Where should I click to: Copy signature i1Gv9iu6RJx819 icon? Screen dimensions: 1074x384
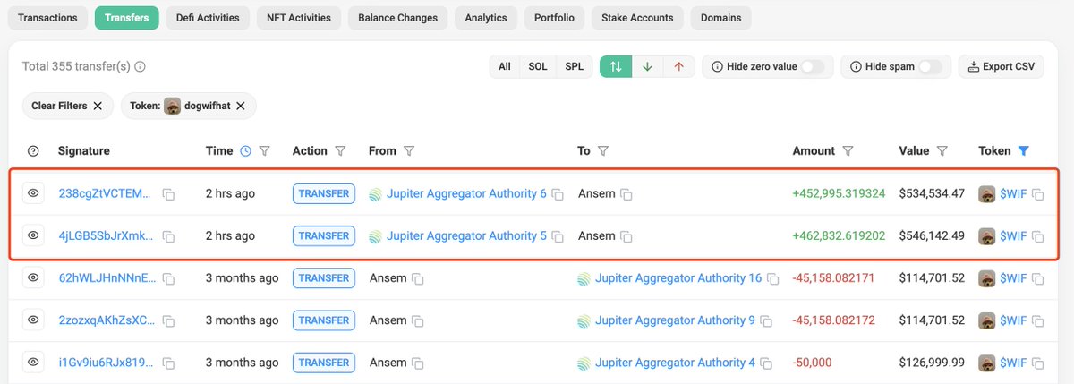tap(168, 363)
